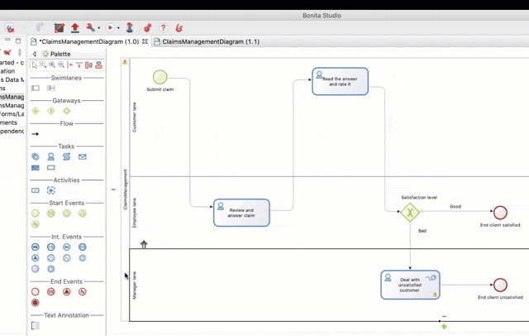529x336 pixels.
Task: Pick the Human task icon in palette
Action: pos(50,156)
